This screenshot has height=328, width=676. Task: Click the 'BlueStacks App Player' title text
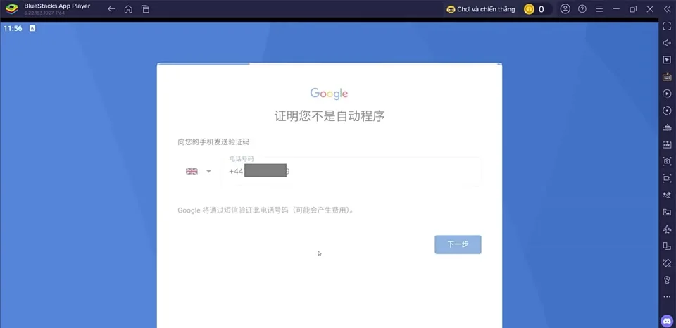(x=57, y=6)
